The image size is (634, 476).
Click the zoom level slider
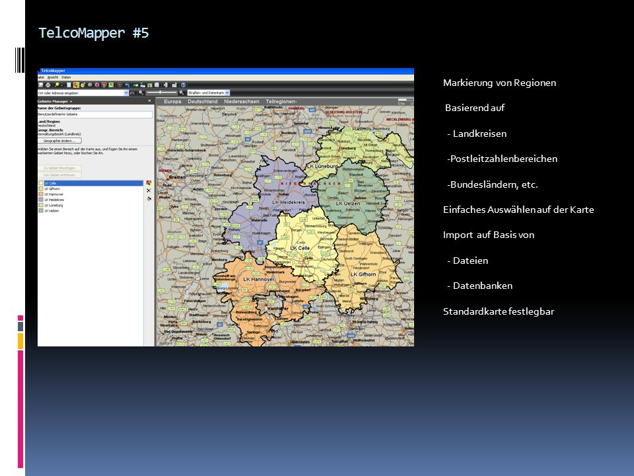coord(162,93)
